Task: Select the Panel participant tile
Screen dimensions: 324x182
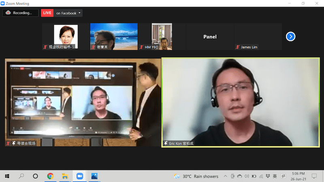Action: click(209, 36)
